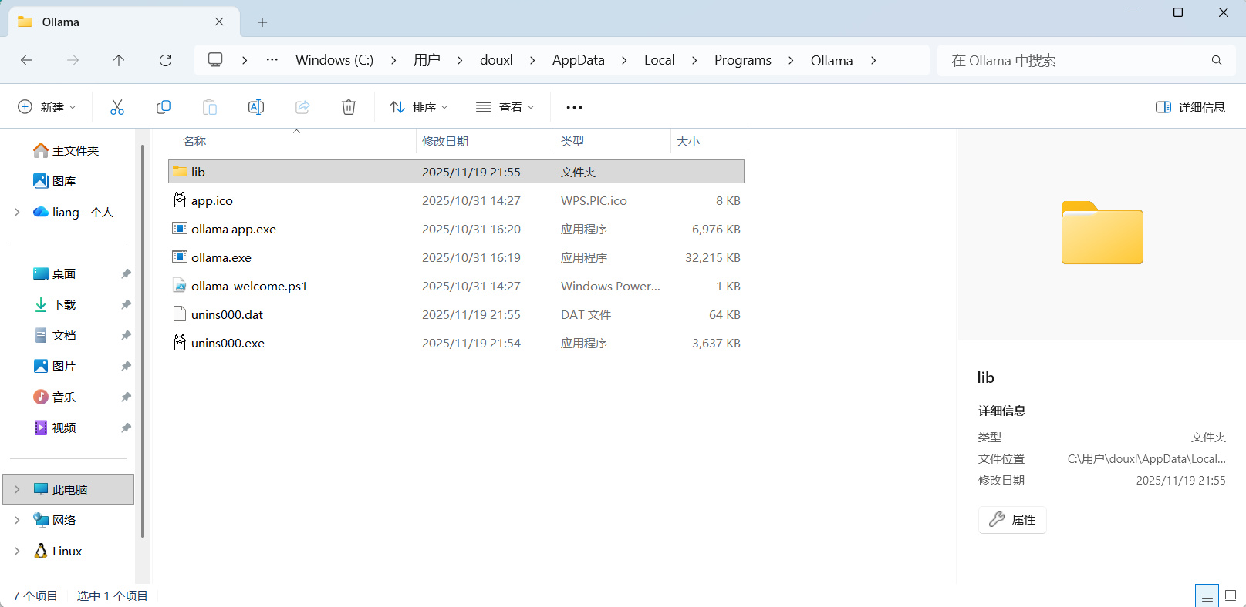Navigate to Programs breadcrumb
Image resolution: width=1246 pixels, height=607 pixels.
[x=743, y=60]
